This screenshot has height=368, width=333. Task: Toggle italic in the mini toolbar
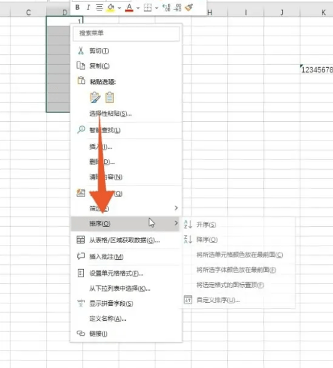[x=88, y=7]
